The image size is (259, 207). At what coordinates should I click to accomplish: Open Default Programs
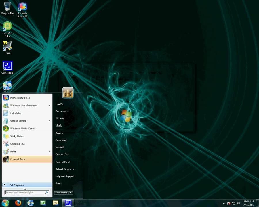point(64,169)
